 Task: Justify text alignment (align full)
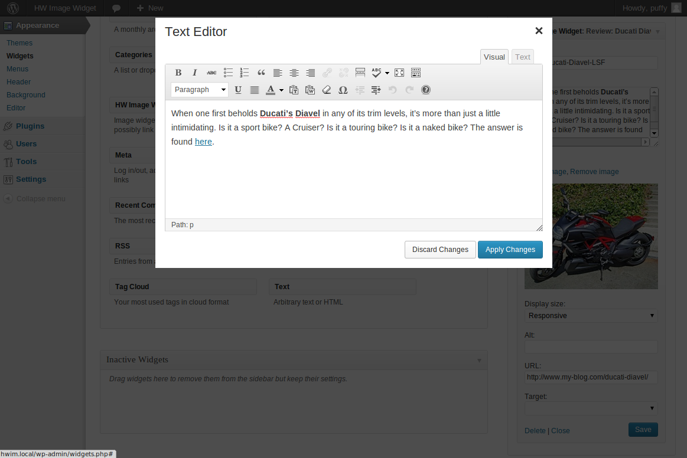coord(254,90)
